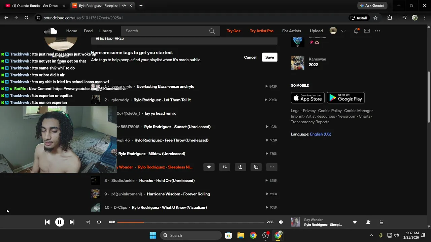Play Hurricane Wisdom - Forever Rolling
431x242 pixels.
(178, 194)
